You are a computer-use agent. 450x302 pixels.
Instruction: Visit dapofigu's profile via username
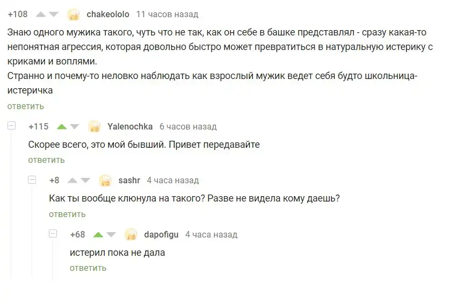click(162, 234)
